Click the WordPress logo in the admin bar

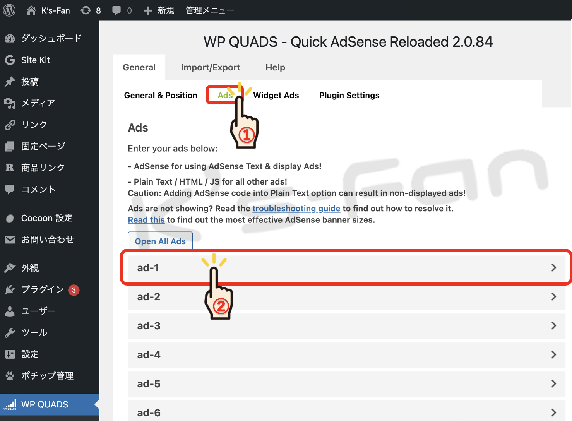(x=9, y=10)
